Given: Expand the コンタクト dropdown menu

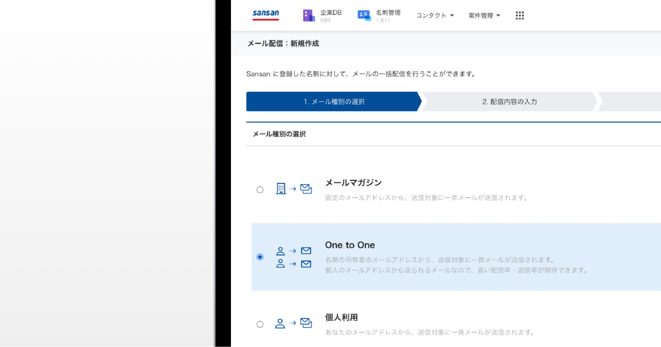Looking at the screenshot, I should click(435, 16).
